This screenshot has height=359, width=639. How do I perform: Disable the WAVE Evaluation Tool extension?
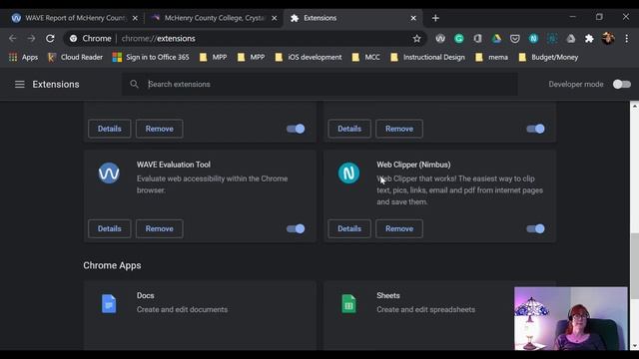point(296,228)
